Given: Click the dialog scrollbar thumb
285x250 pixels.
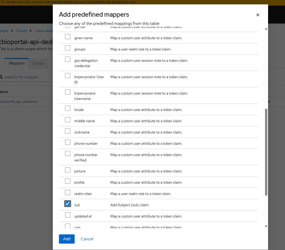Looking at the screenshot, I should 266,152.
